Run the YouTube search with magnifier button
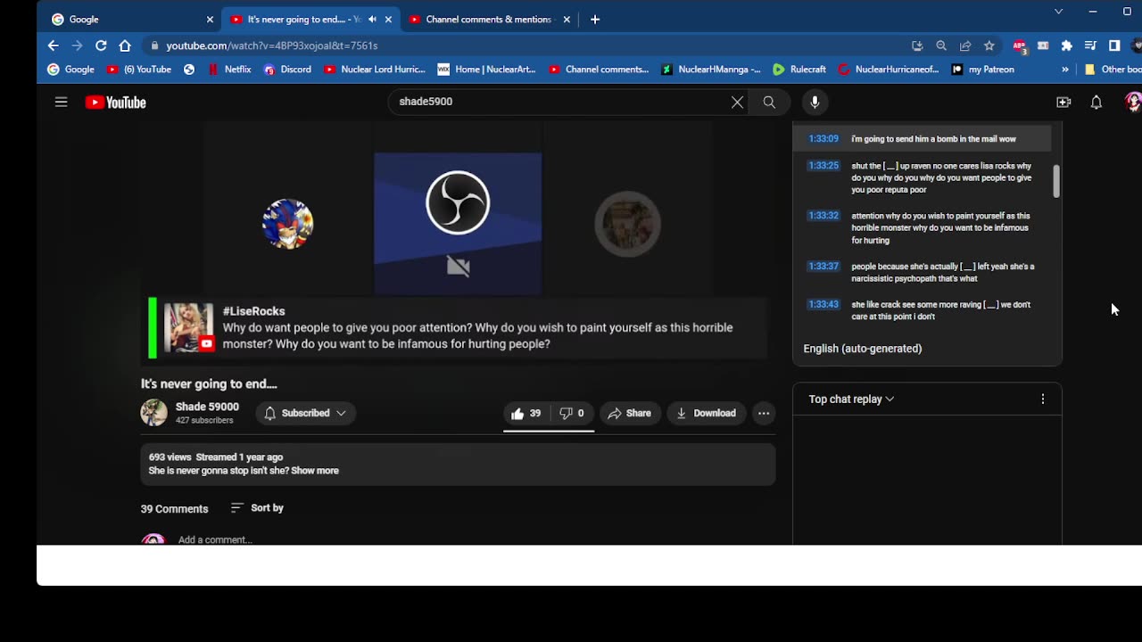Screen dimensions: 1142x642 pos(769,102)
